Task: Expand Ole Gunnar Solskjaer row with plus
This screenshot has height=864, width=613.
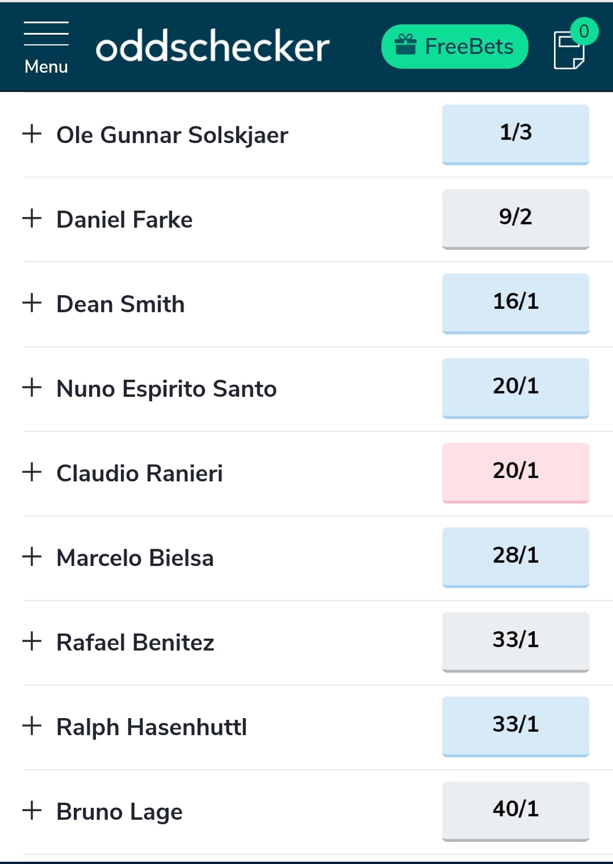Action: coord(32,134)
